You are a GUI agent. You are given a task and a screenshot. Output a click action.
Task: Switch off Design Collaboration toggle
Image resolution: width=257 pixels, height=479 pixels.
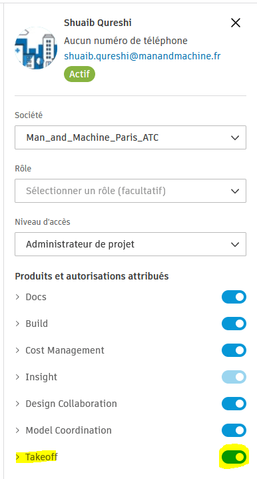234,404
